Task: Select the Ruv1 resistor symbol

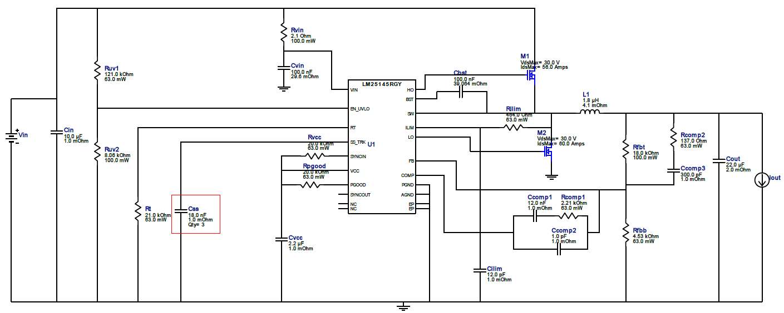Action: point(97,71)
